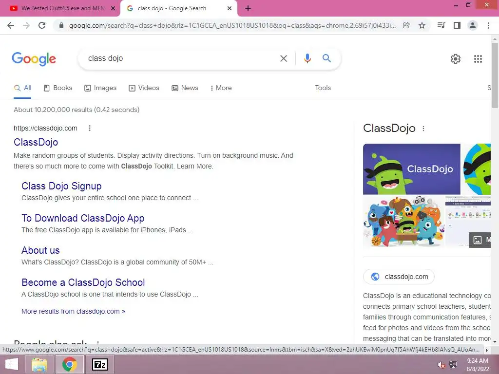Go to Google homepage via logo
The width and height of the screenshot is (499, 374).
[x=34, y=59]
